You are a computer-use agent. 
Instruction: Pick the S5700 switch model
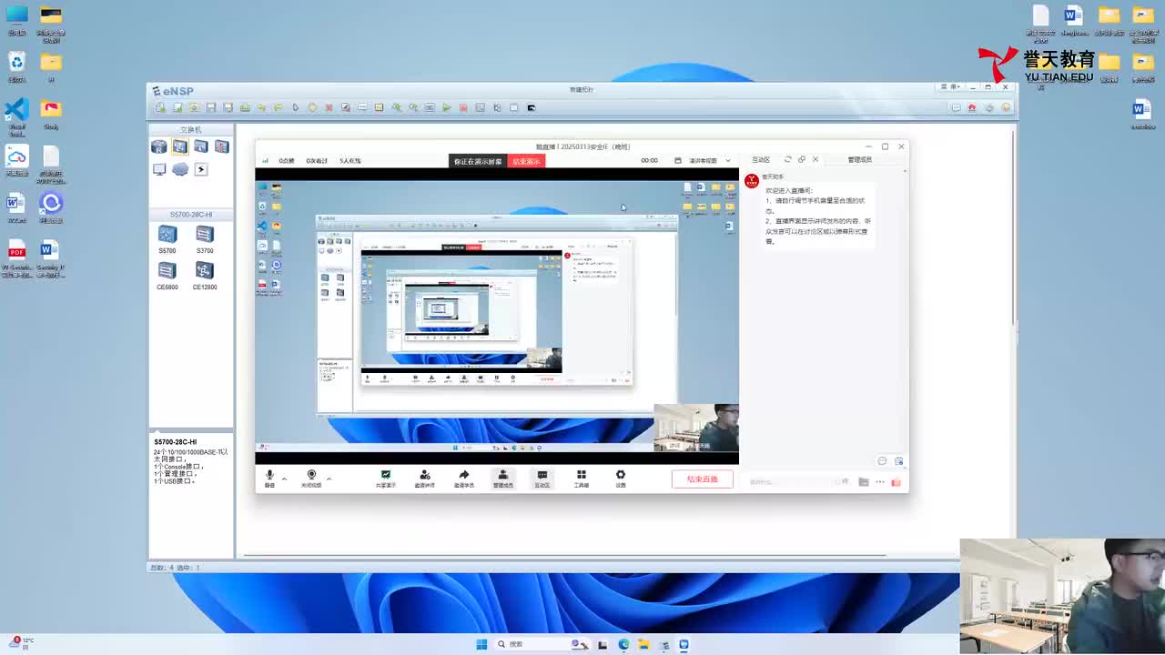pos(167,239)
